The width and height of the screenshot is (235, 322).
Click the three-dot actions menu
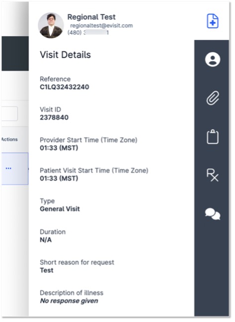click(8, 168)
